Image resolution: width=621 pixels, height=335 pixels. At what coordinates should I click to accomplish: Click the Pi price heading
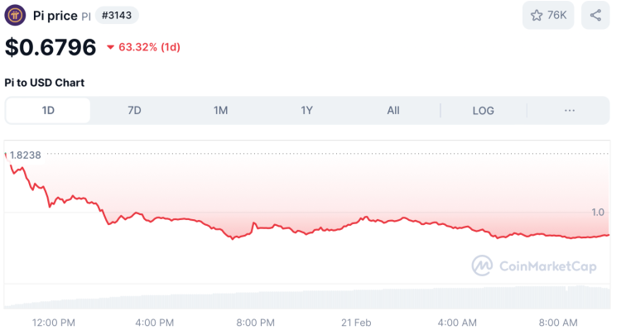55,15
